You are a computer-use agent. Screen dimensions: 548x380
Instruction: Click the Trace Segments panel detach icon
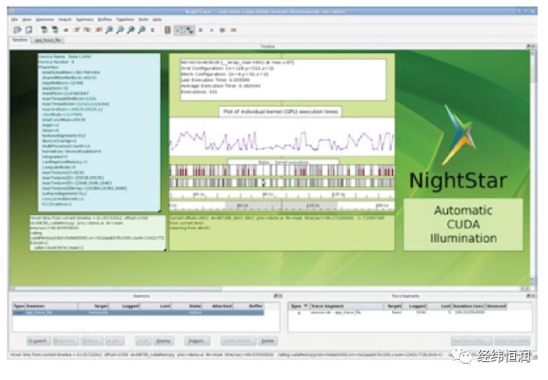(529, 296)
